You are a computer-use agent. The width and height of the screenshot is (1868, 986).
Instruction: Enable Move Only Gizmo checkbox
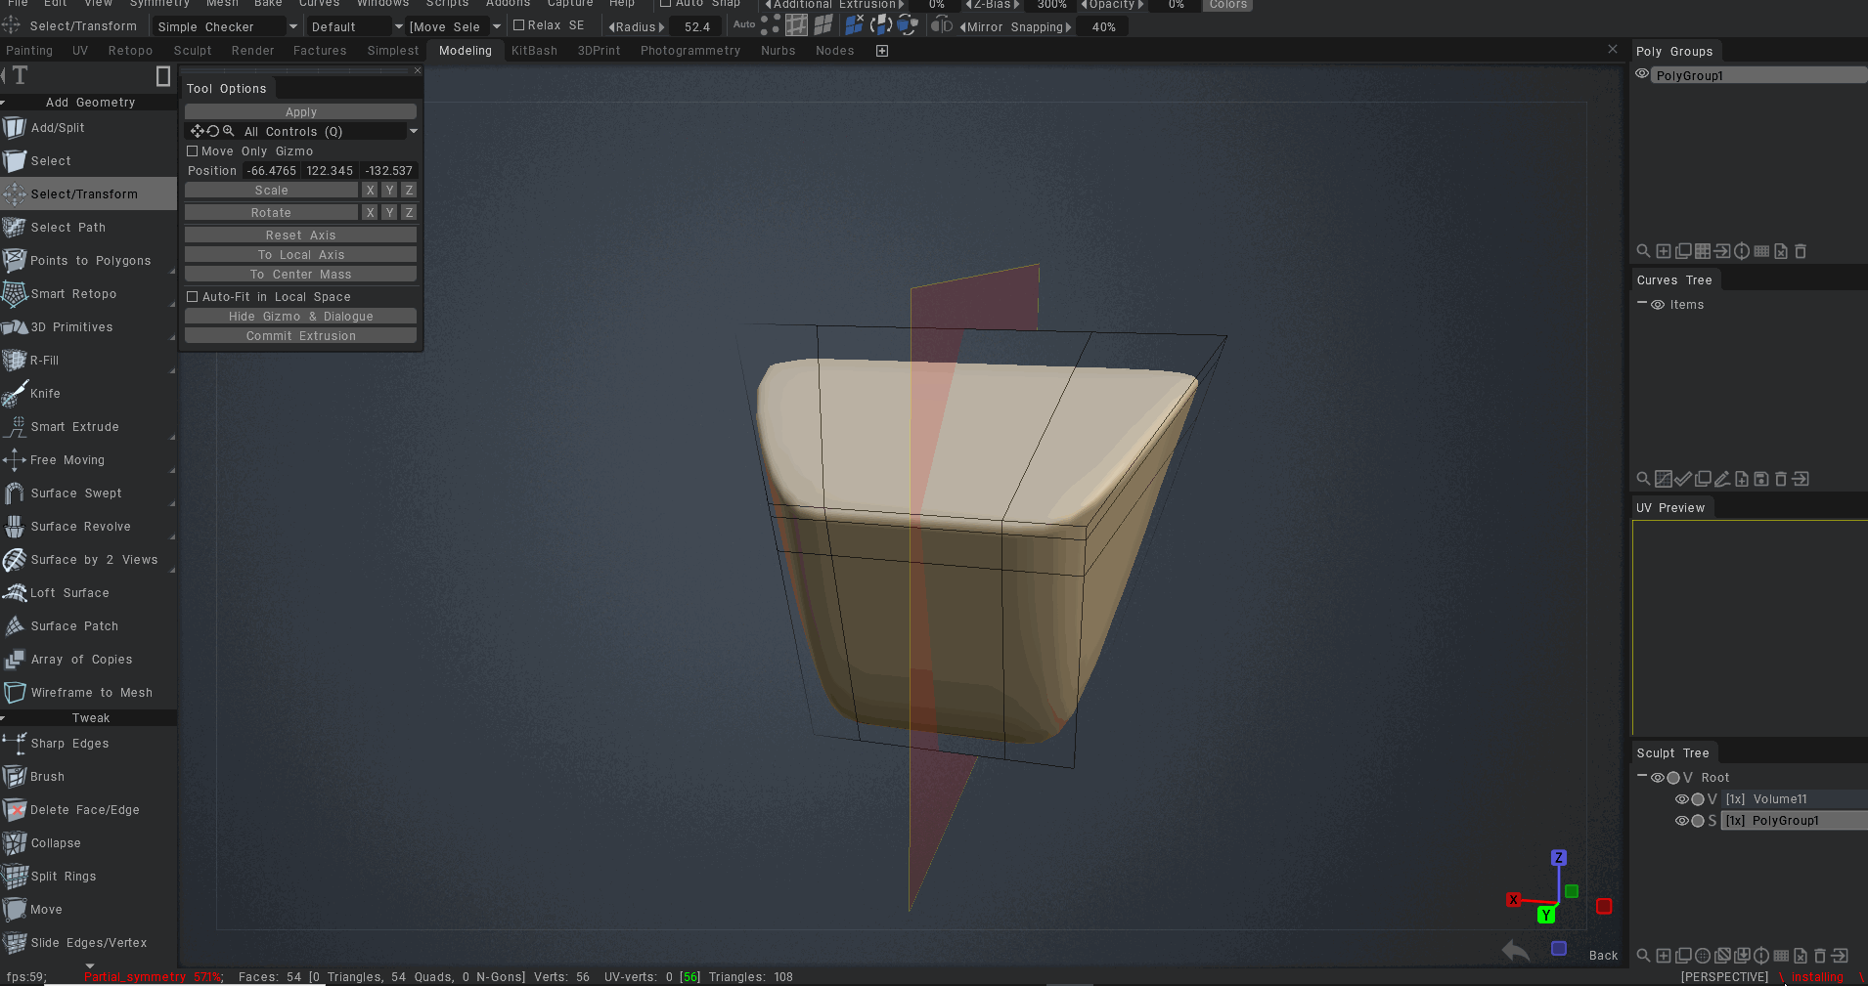point(193,151)
